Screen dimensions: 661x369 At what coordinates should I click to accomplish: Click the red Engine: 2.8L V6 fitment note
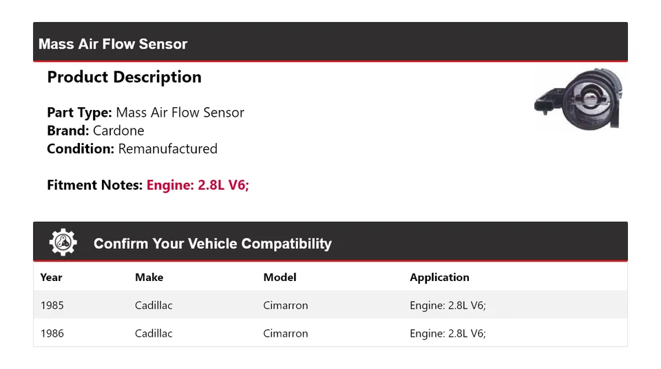198,185
